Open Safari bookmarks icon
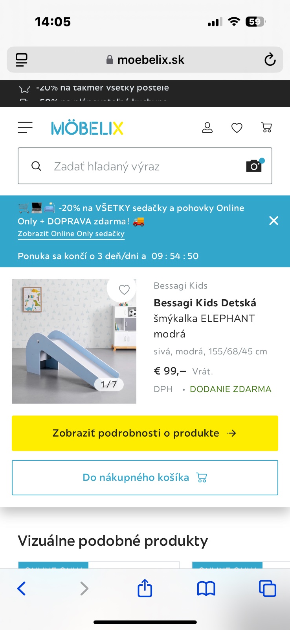Viewport: 290px width, 630px height. coord(206,589)
